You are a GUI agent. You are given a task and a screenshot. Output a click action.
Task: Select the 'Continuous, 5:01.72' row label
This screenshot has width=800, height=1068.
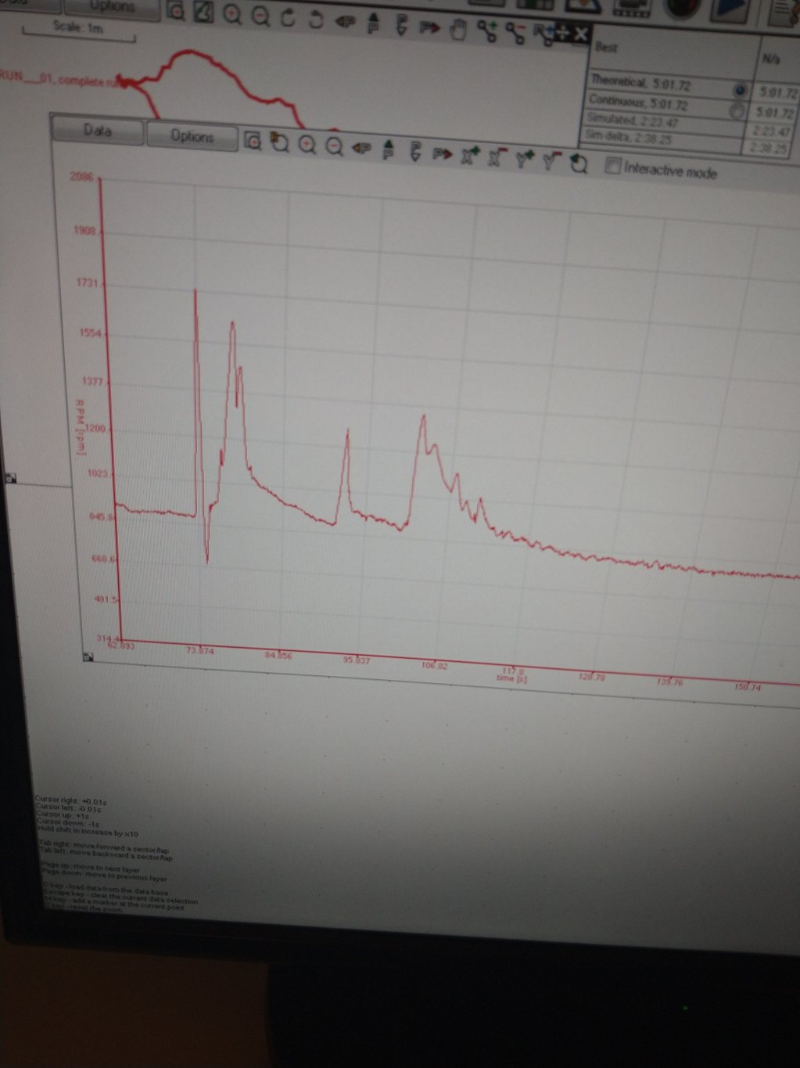coord(637,102)
